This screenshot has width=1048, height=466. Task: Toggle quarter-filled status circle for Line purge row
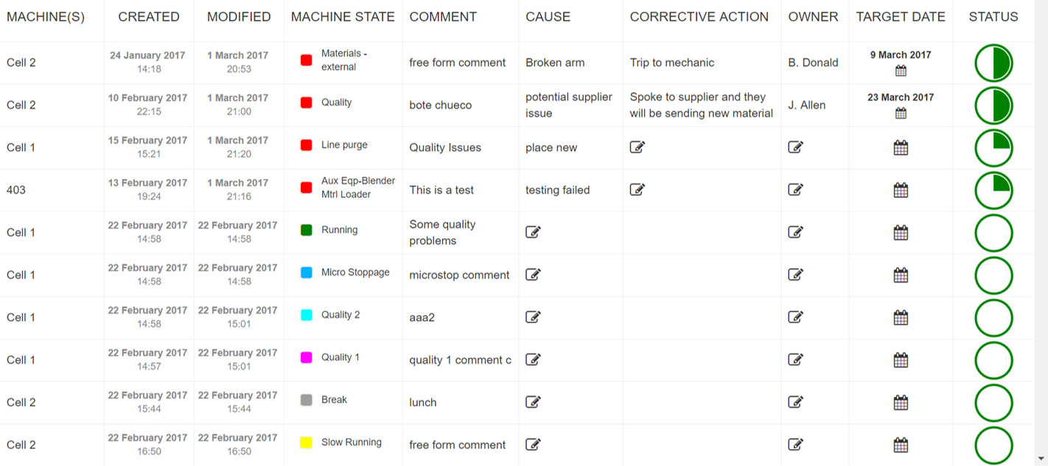point(993,148)
